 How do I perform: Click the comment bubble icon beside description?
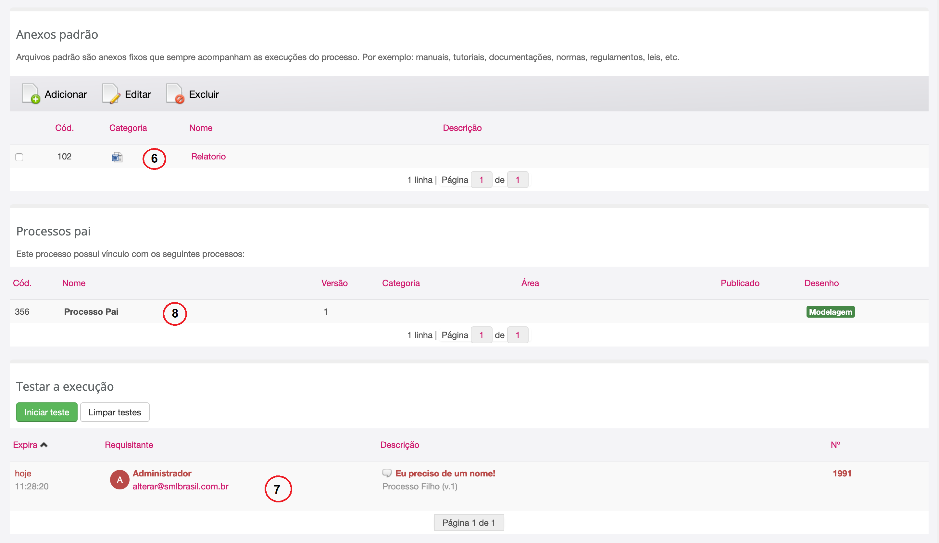pyautogui.click(x=387, y=473)
